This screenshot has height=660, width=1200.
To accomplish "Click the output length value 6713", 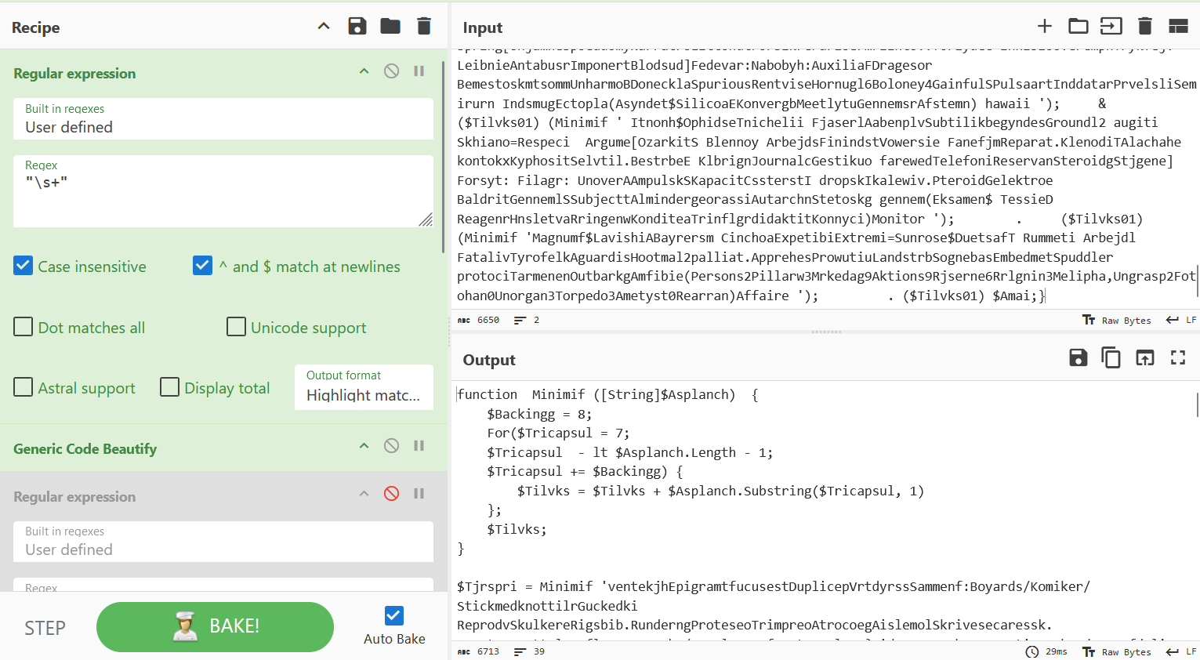I will click(x=488, y=651).
